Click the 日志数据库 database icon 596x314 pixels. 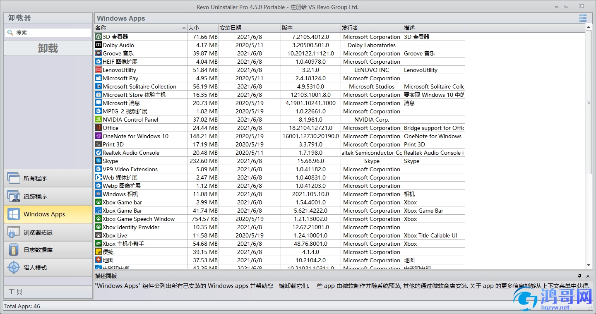click(x=14, y=250)
